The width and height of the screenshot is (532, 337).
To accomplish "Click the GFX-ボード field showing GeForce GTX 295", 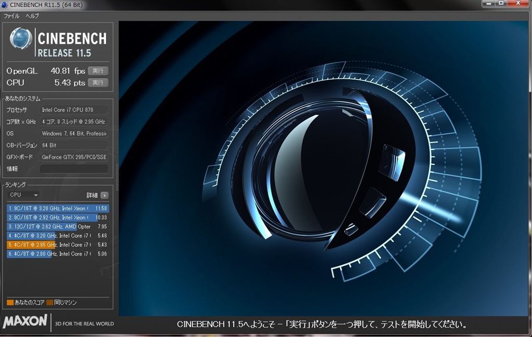I will tap(74, 157).
